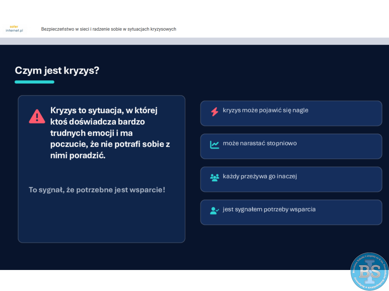Screen dimensions: 389x291
Task: Click the teal user with checkmark icon
Action: pyautogui.click(x=215, y=211)
